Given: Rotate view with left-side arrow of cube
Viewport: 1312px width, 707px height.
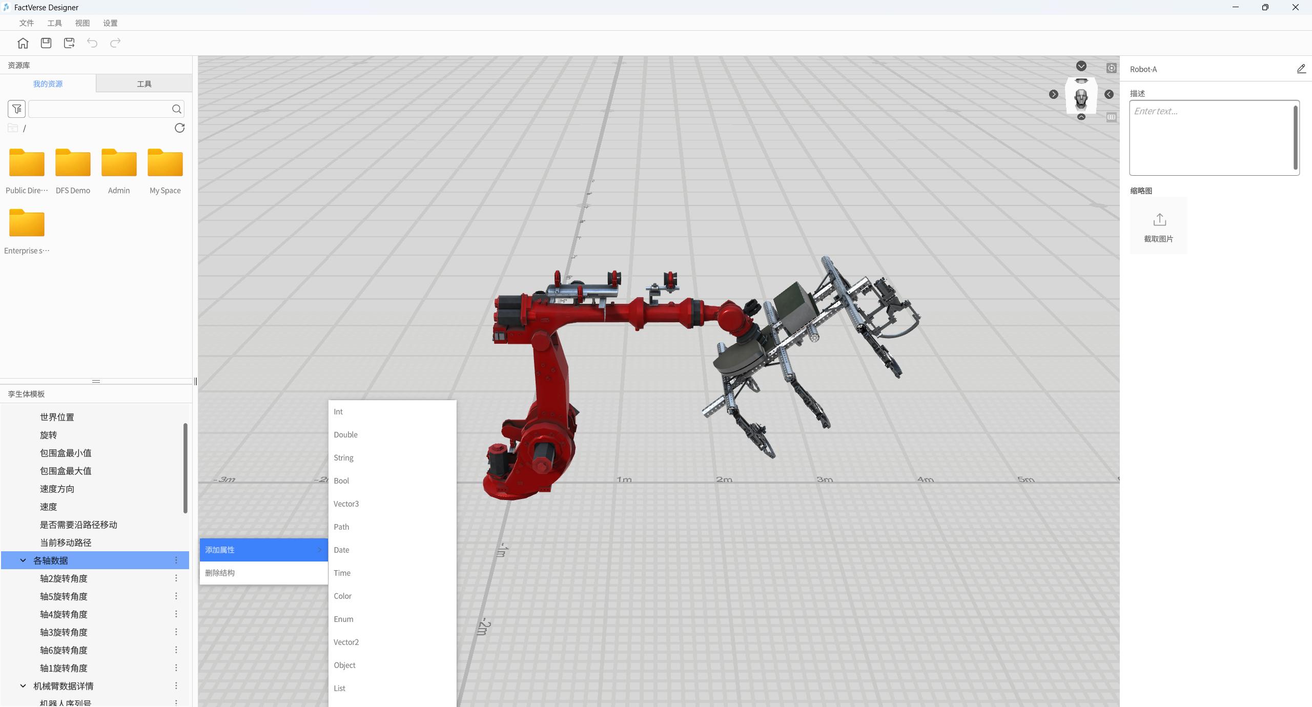Looking at the screenshot, I should point(1053,94).
